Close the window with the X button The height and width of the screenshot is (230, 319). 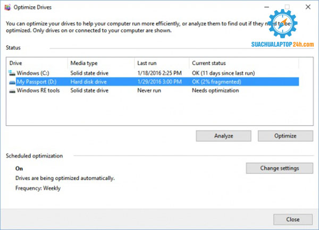tap(308, 7)
